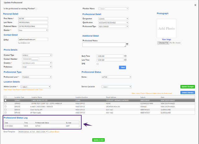Click the Professional Notes text area
The height and width of the screenshot is (144, 199).
pos(104,45)
